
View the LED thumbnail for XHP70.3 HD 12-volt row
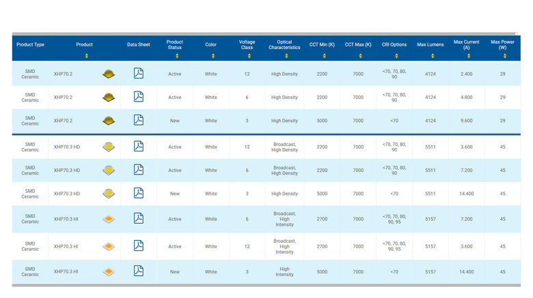click(109, 147)
